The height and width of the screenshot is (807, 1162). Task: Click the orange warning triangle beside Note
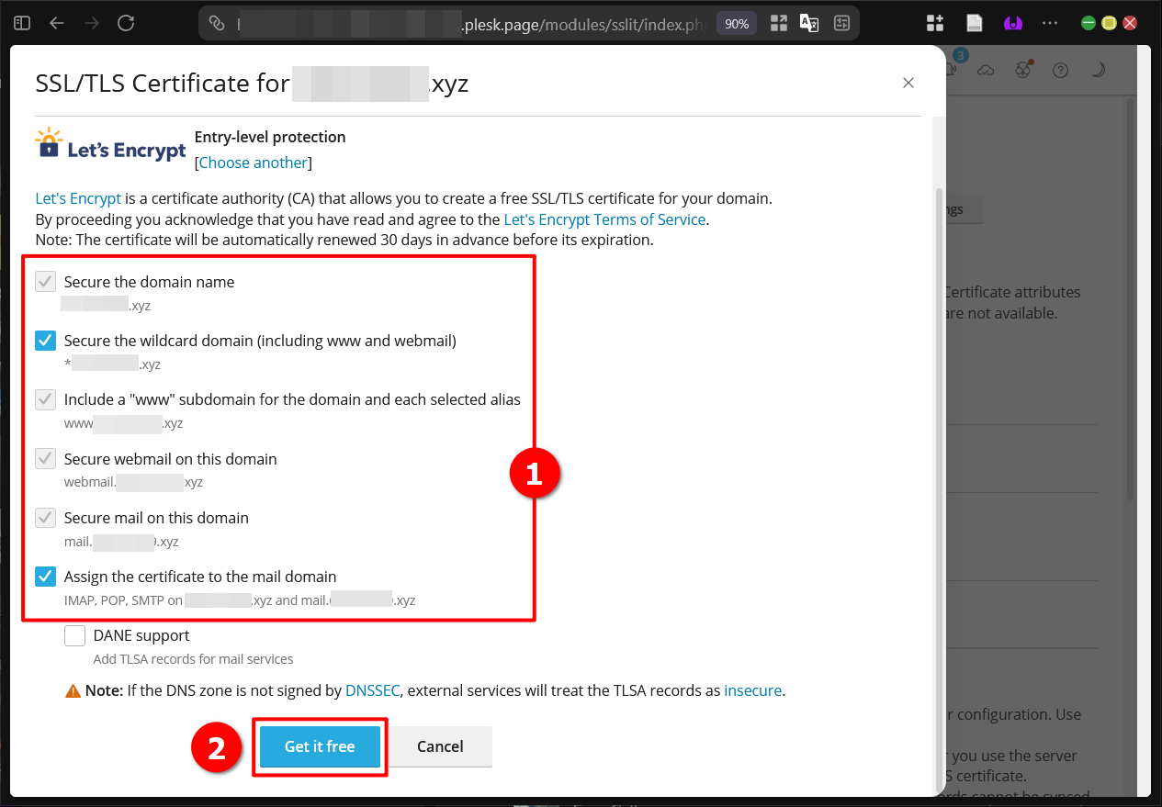pos(73,690)
